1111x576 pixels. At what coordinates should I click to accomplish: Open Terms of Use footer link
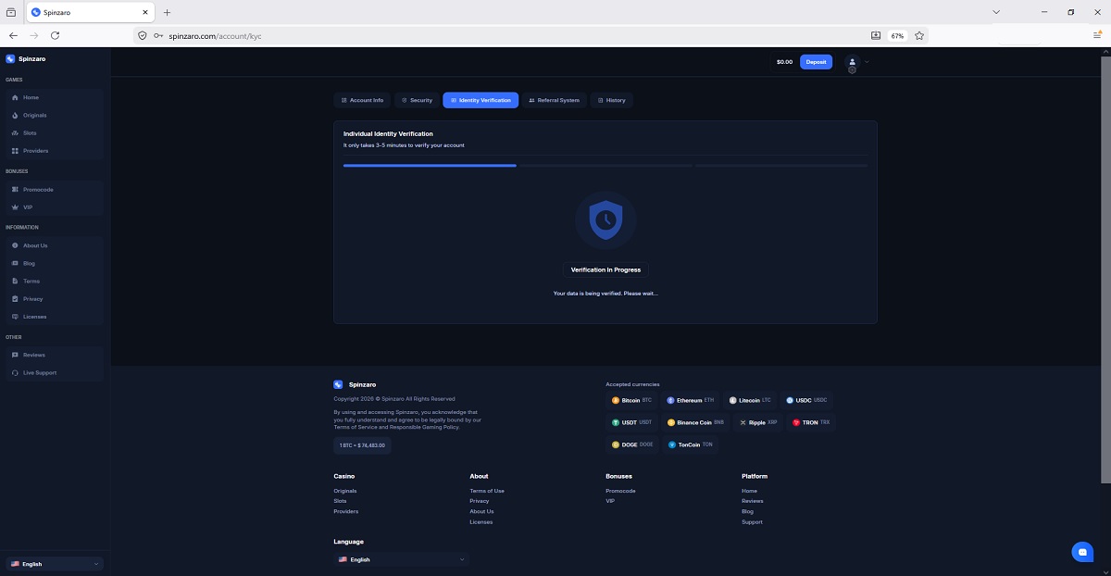[x=487, y=491]
